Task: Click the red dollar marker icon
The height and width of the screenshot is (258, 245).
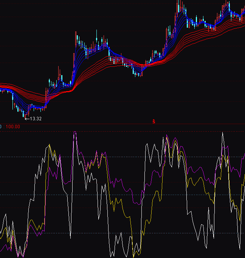Action: click(x=154, y=121)
